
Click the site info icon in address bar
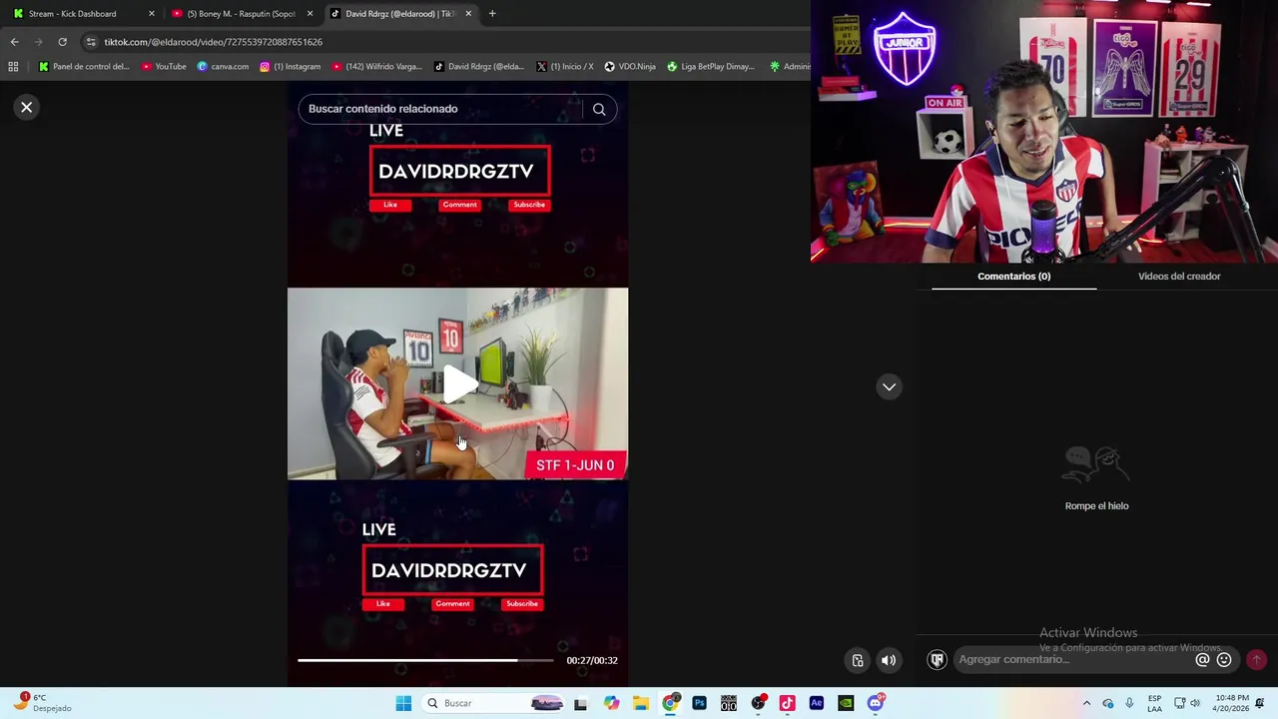point(91,42)
